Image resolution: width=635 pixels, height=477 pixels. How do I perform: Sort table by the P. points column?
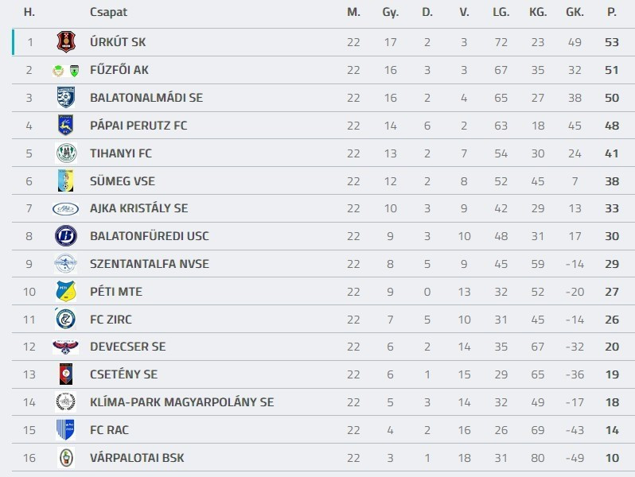click(x=611, y=13)
